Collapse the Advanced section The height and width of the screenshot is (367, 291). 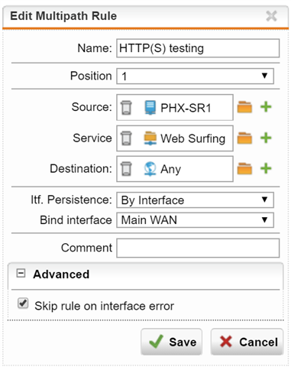tap(21, 274)
